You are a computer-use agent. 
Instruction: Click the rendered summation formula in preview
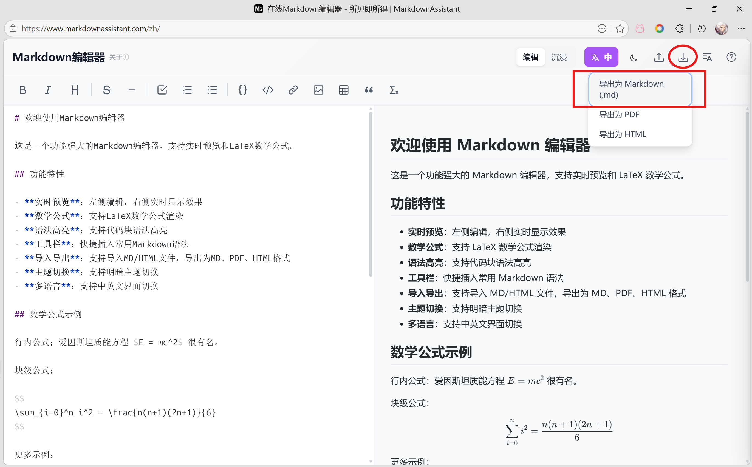pyautogui.click(x=559, y=431)
